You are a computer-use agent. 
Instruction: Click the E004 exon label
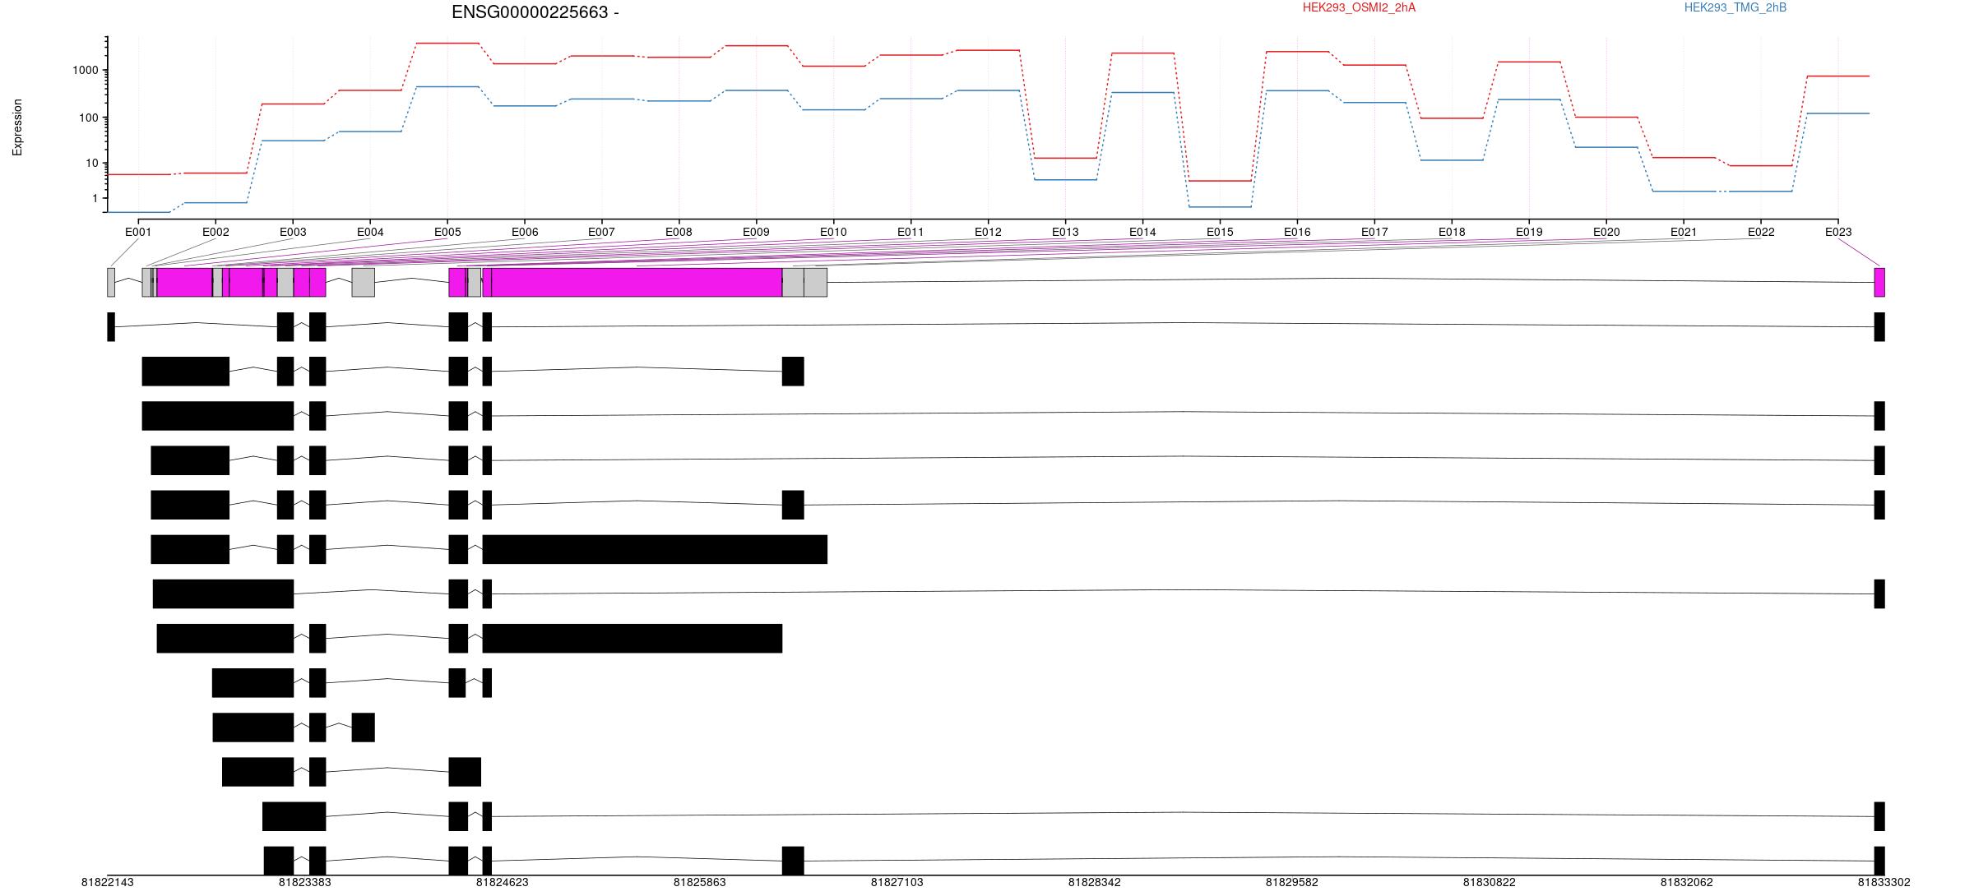[x=370, y=232]
